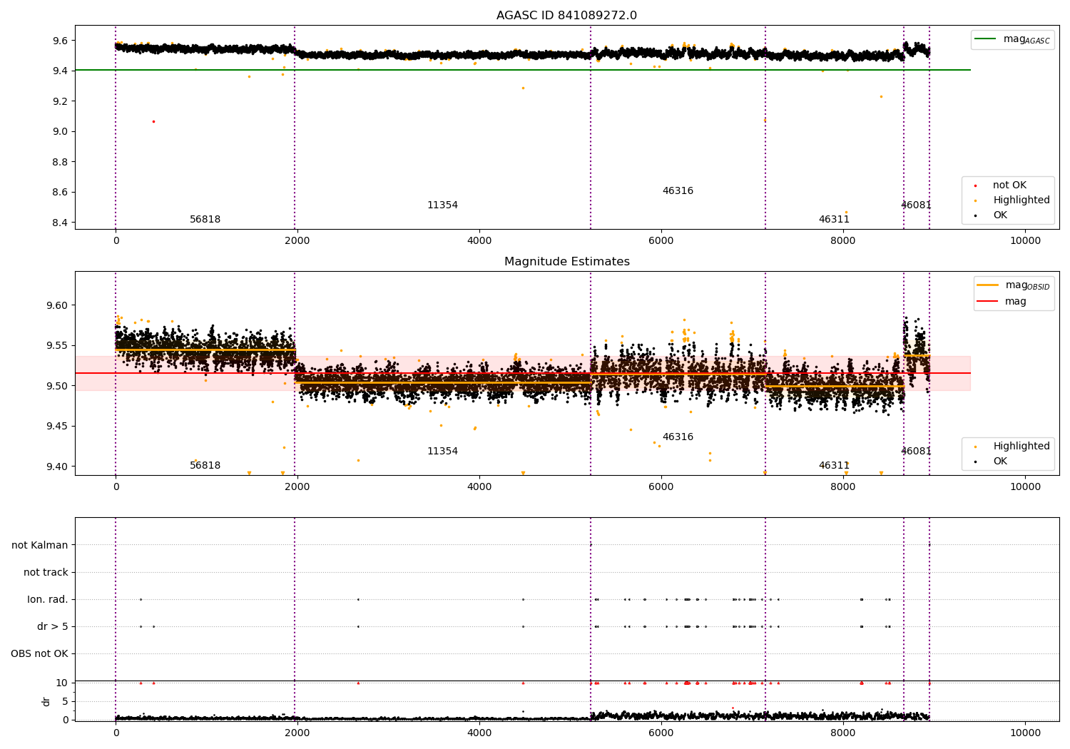Click the 9.40 tick on Magnitude Estimates y-axis
Image resolution: width=1070 pixels, height=749 pixels.
[x=58, y=467]
